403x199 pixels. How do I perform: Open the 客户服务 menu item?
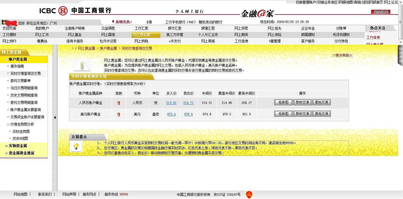[x=308, y=41]
